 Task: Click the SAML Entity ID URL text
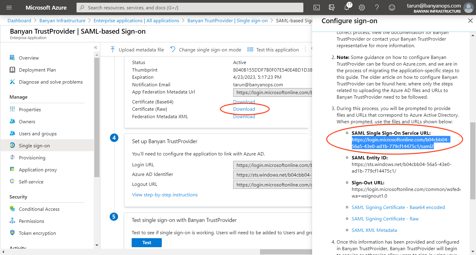pos(402,167)
